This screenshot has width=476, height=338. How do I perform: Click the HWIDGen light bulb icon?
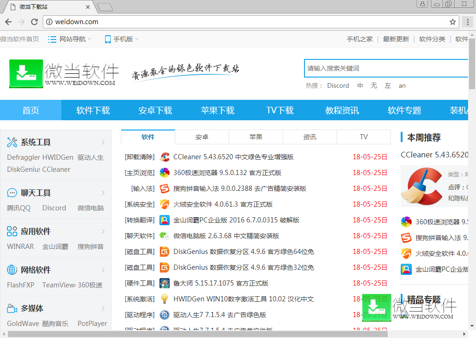pos(165,299)
